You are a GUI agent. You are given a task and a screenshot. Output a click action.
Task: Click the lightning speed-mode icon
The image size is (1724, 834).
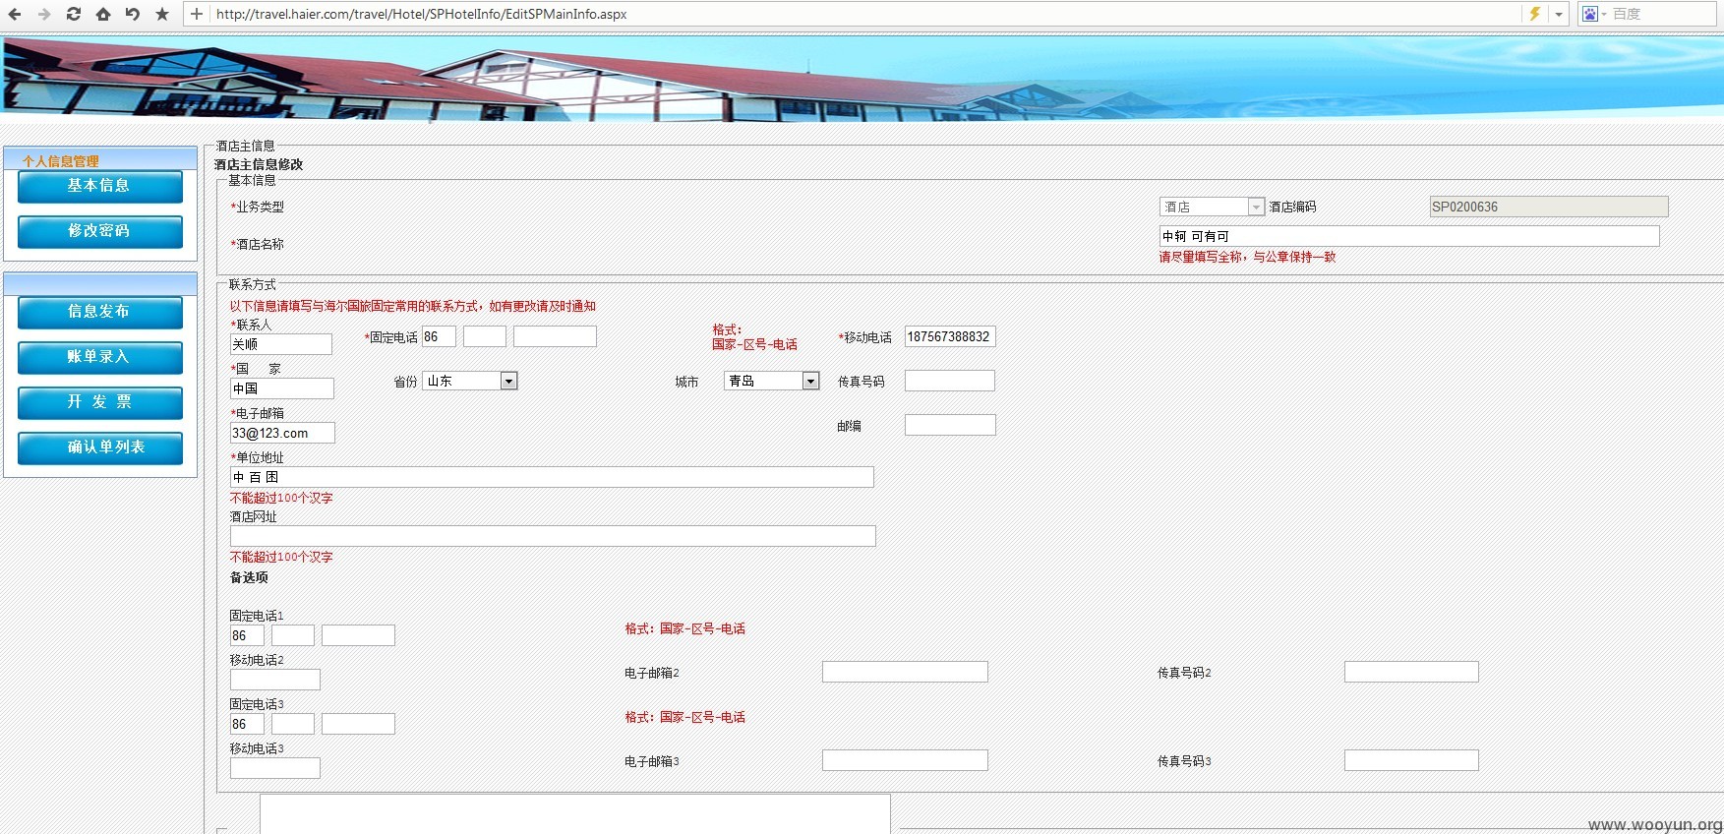pos(1533,14)
